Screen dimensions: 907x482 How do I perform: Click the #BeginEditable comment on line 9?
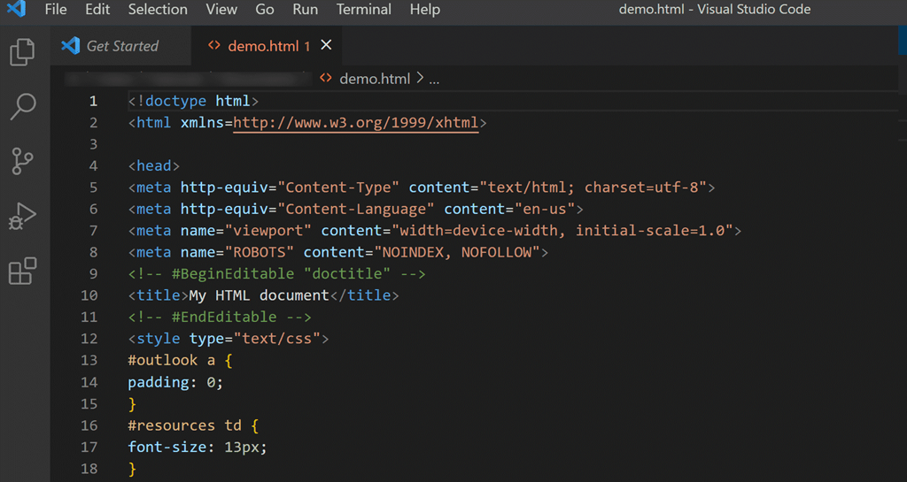(276, 273)
